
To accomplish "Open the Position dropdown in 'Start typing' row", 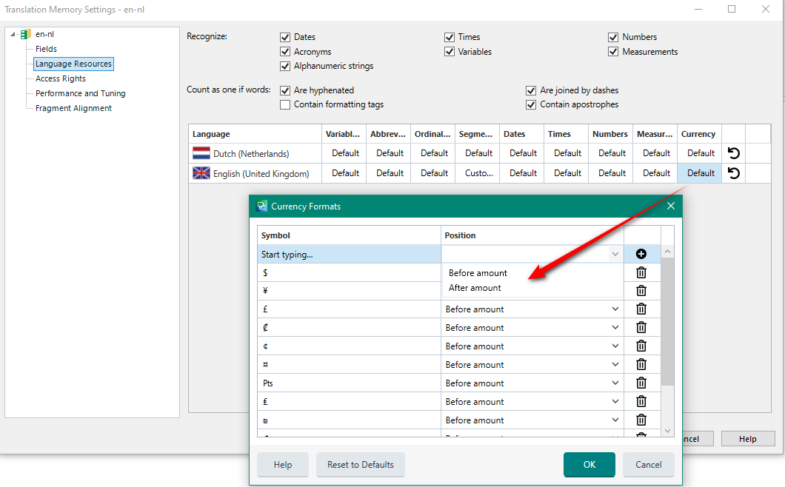I will point(615,253).
